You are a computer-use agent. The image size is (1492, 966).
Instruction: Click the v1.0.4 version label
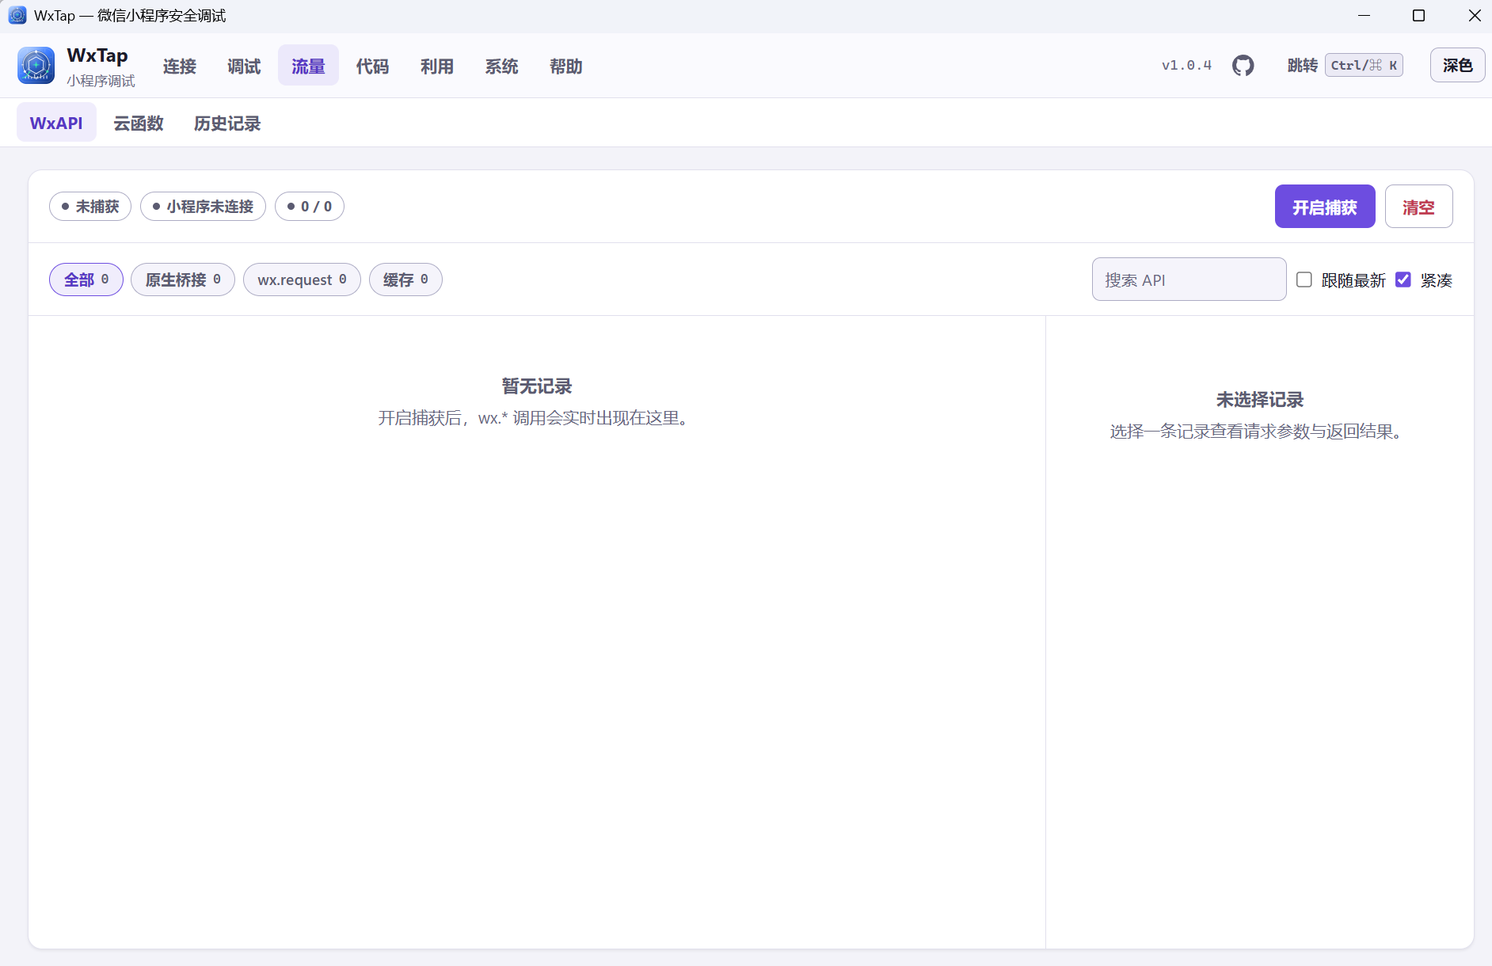click(1186, 65)
